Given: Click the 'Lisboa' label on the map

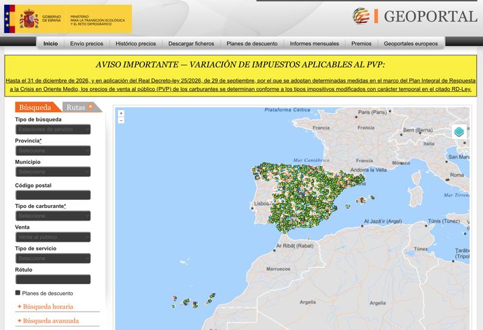Looking at the screenshot, I should coord(261,204).
